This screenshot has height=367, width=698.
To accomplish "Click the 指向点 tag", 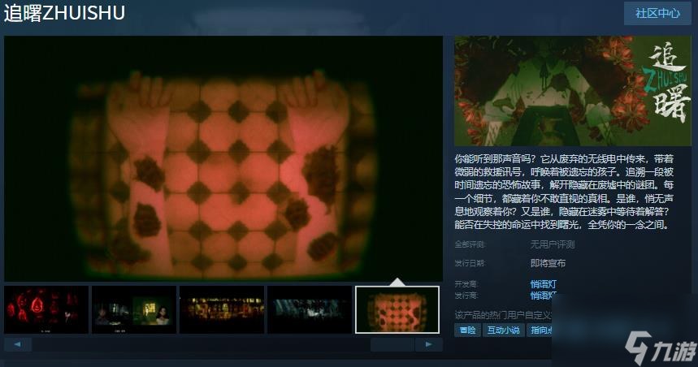I will pos(540,330).
